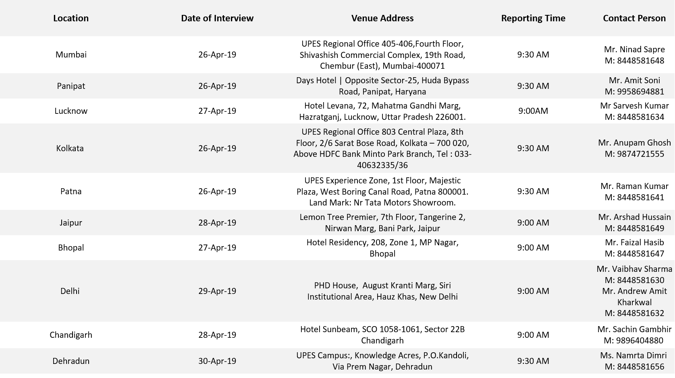Select the Hotel Residency Bhopal address
Image resolution: width=675 pixels, height=378 pixels.
coord(382,248)
